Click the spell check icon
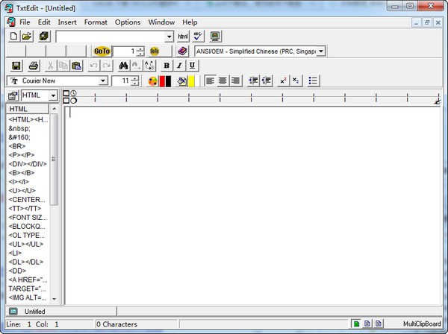Viewport: 448px width, 334px height. click(198, 36)
